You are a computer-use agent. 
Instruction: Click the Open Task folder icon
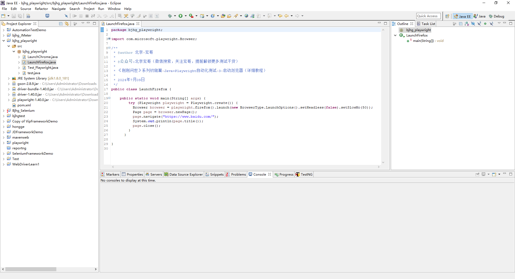coord(229,16)
